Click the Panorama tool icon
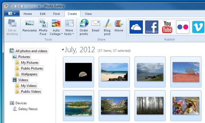 30,23
